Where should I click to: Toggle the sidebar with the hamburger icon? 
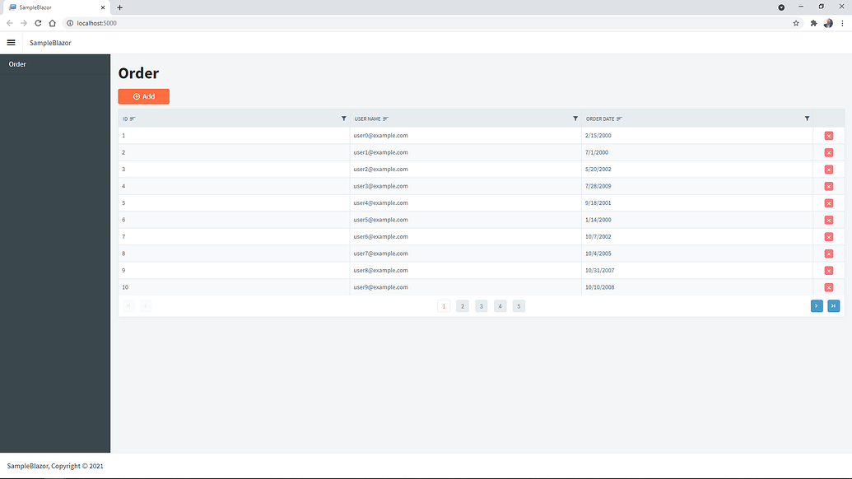tap(11, 42)
